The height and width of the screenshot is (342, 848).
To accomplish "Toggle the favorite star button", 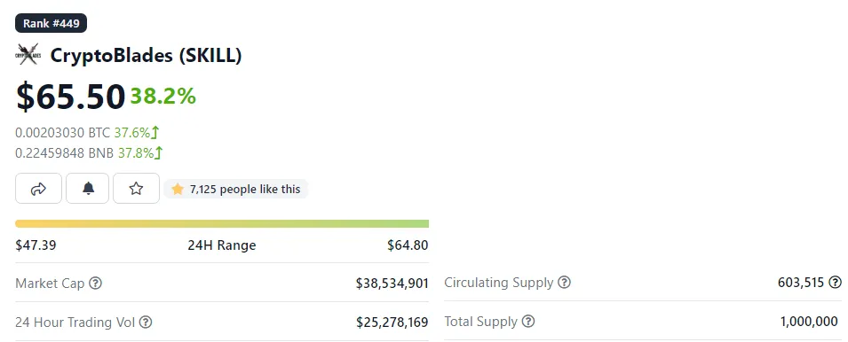I will (x=136, y=188).
